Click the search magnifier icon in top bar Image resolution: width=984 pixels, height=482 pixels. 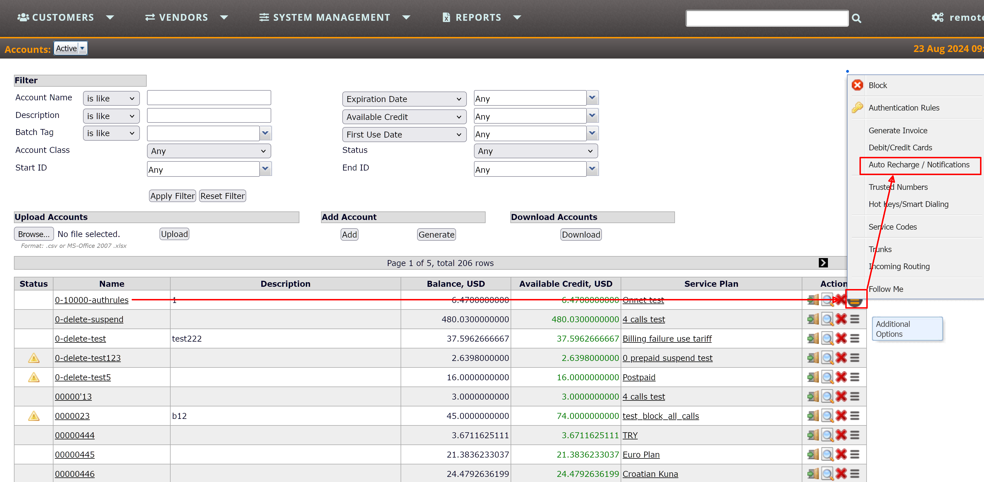pyautogui.click(x=856, y=18)
